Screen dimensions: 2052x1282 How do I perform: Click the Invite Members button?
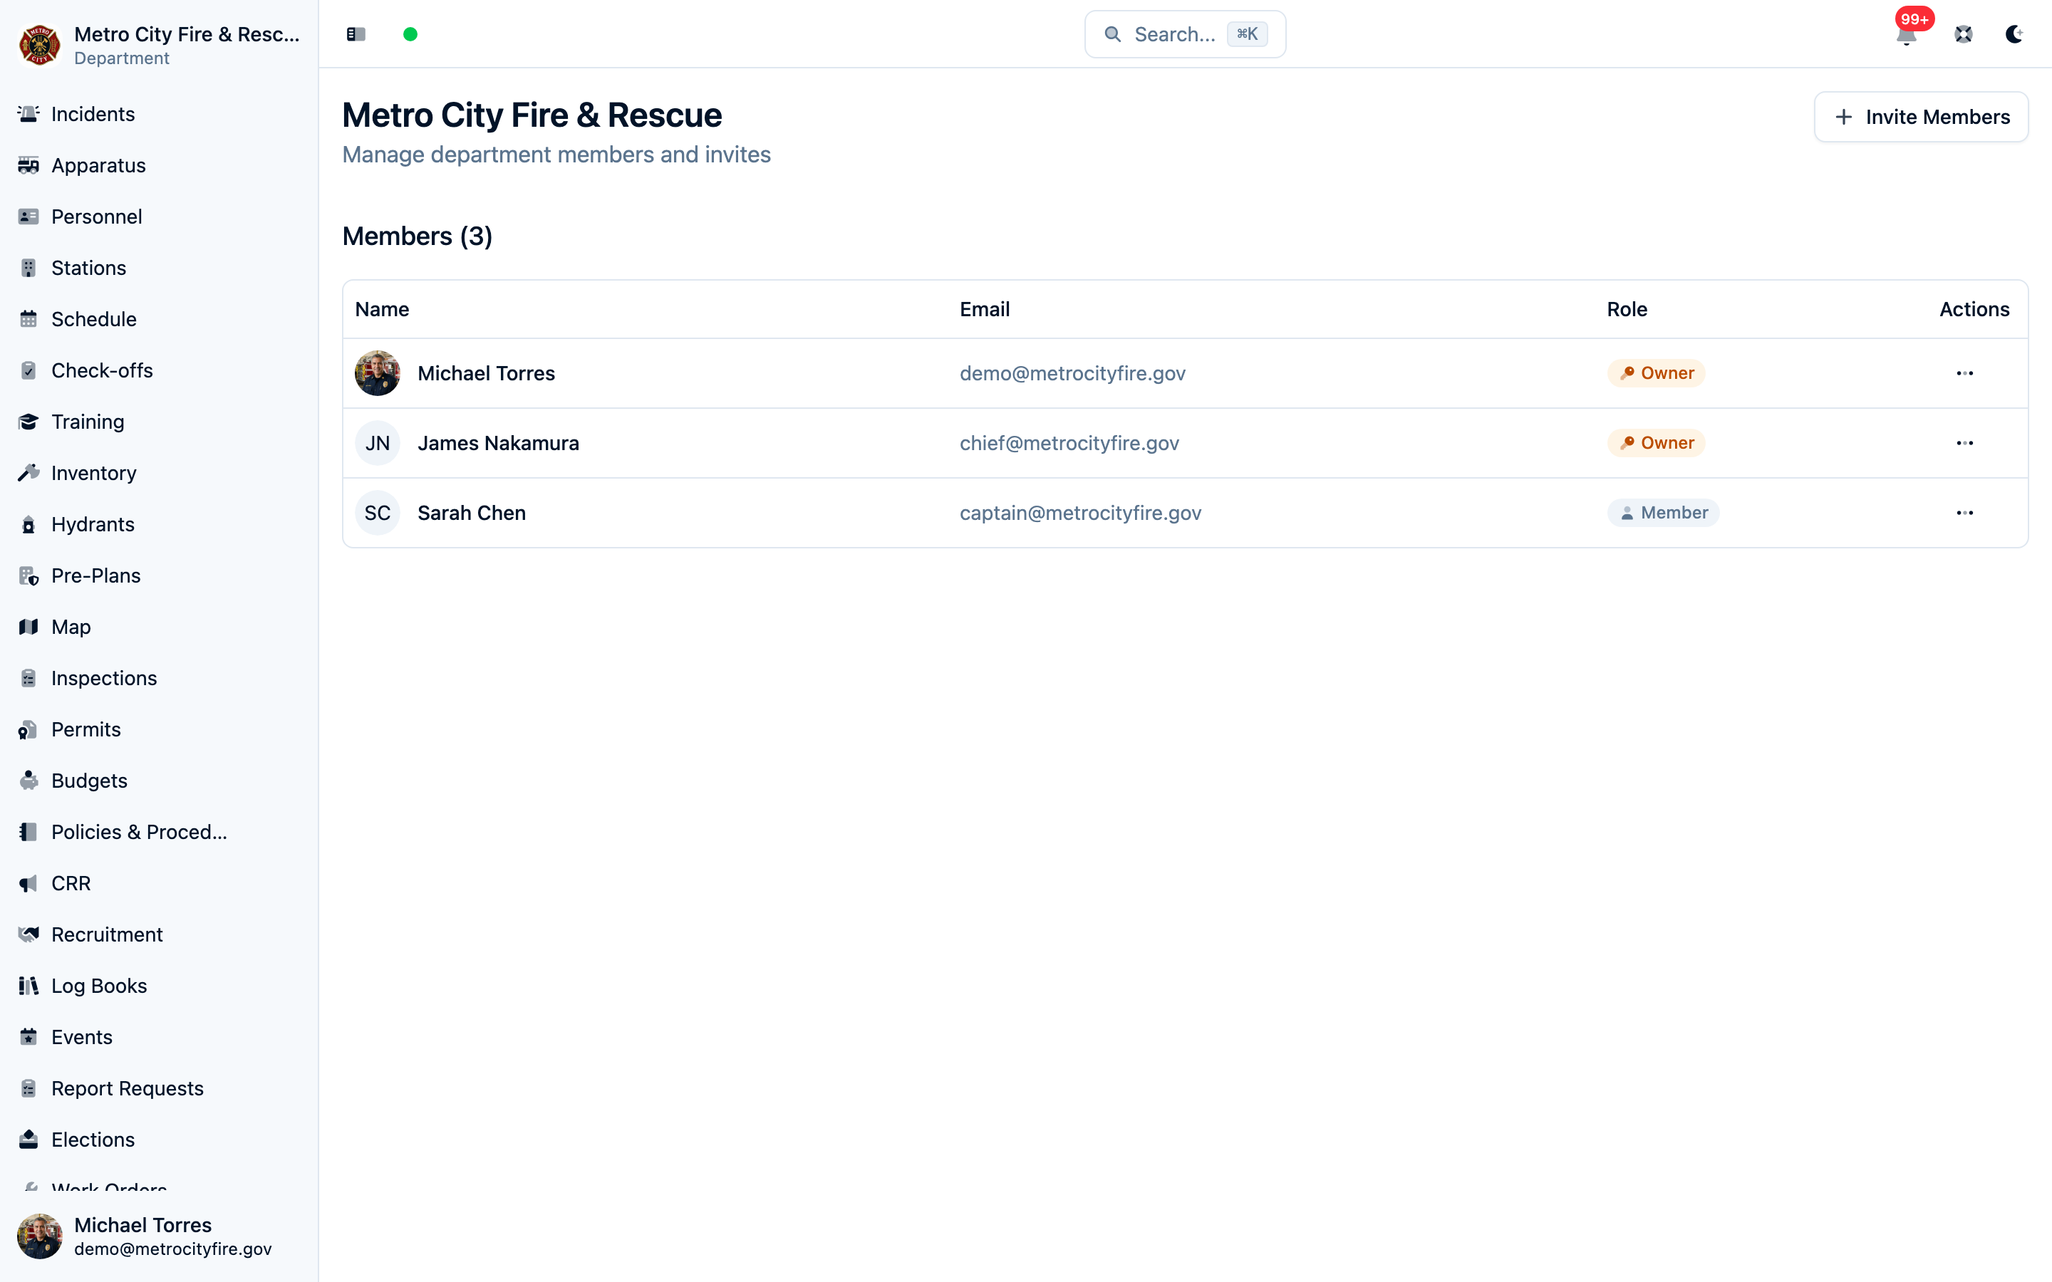point(1921,117)
